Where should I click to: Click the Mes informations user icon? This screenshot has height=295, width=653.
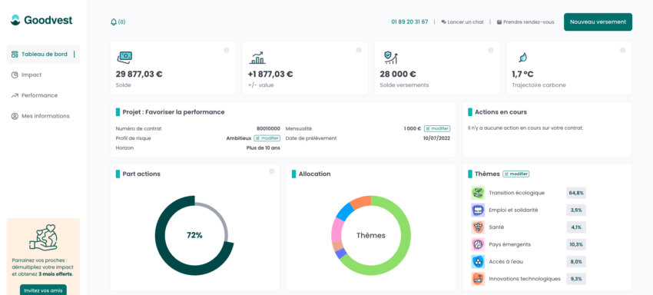tap(15, 116)
